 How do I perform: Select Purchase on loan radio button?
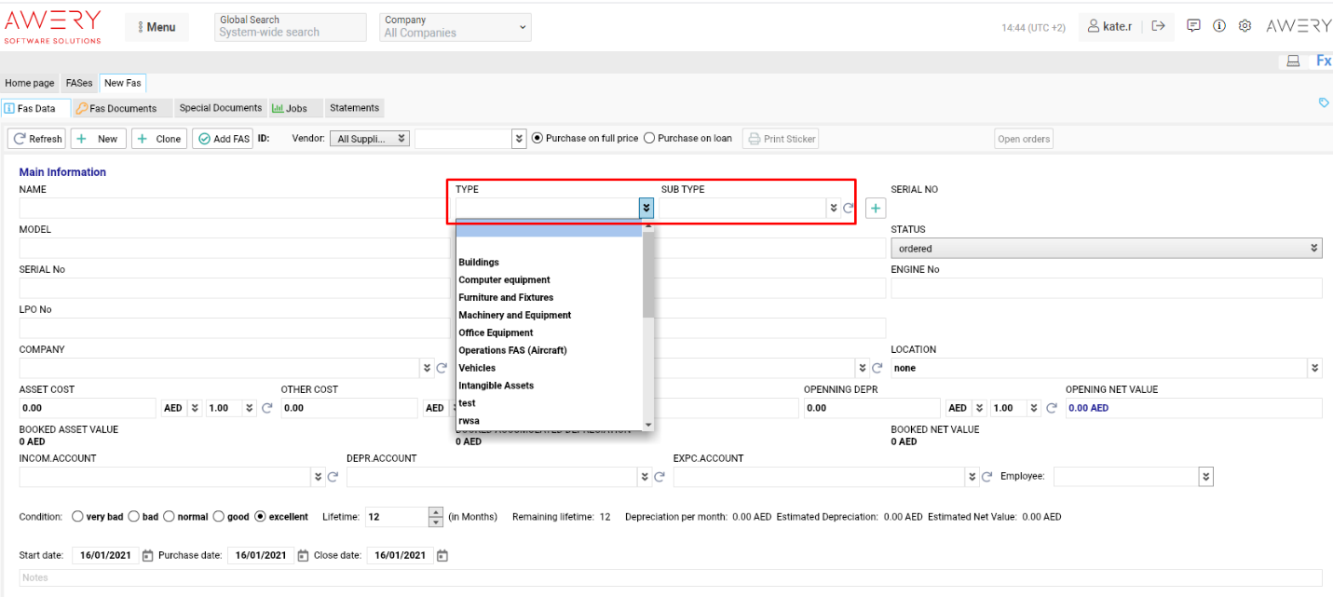click(649, 139)
